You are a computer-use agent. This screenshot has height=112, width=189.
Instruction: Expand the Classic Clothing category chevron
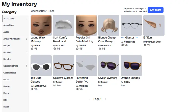click(27, 66)
